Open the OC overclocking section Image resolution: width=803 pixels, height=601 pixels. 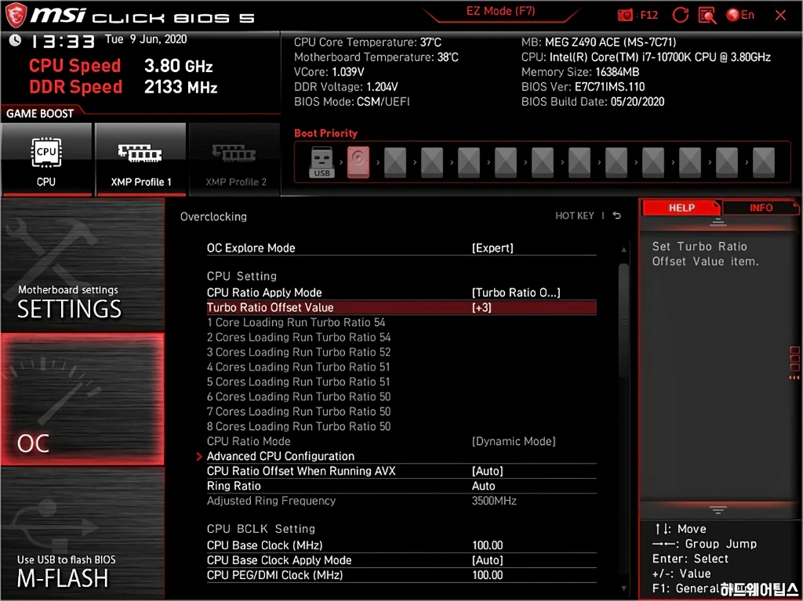point(82,400)
